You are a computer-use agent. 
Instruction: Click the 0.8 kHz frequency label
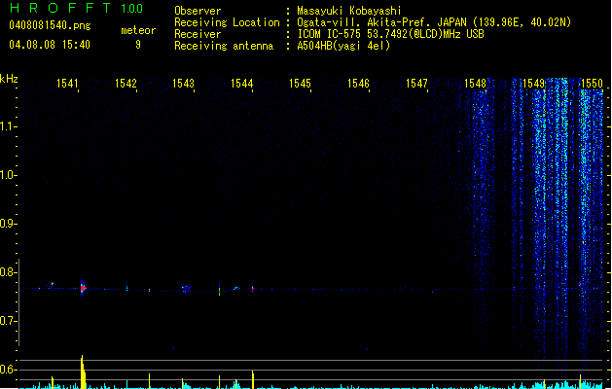[8, 272]
